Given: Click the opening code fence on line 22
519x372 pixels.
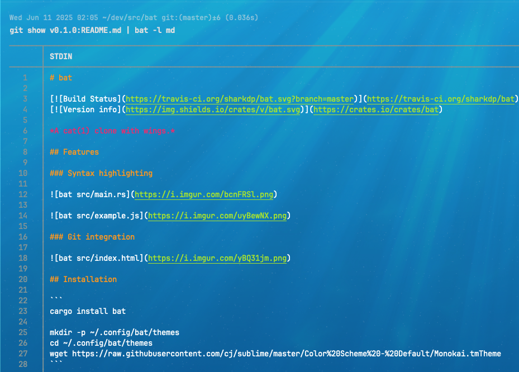Looking at the screenshot, I should [x=56, y=298].
